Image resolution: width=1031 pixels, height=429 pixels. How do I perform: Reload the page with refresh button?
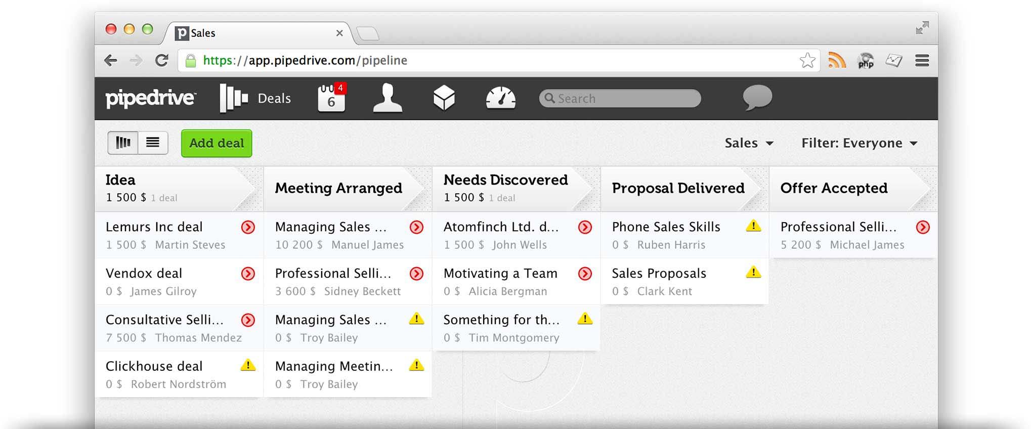coord(162,61)
